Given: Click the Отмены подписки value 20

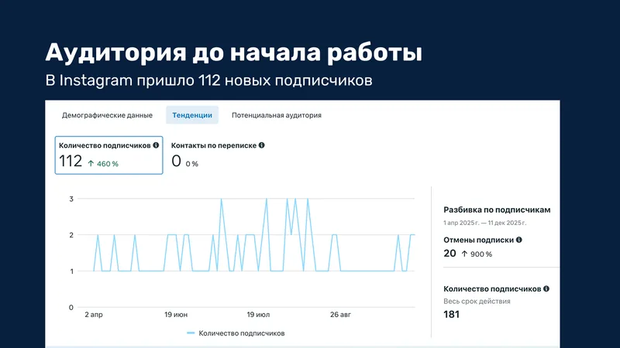Looking at the screenshot, I should pos(449,254).
